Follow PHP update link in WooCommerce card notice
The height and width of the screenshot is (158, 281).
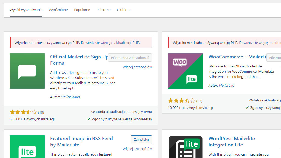pyautogui.click(x=260, y=43)
